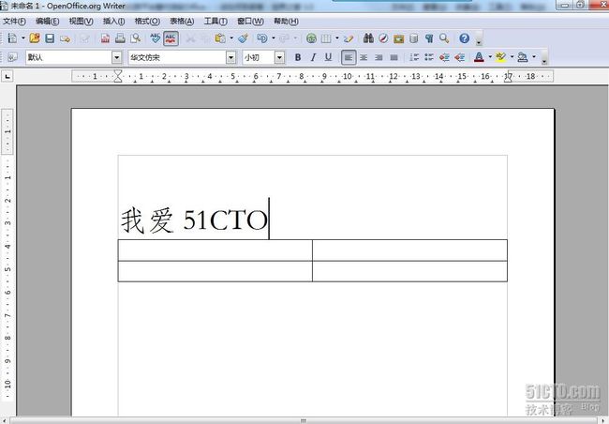Apply yellow Highlighting color swatch
The height and width of the screenshot is (424, 609).
tap(500, 57)
